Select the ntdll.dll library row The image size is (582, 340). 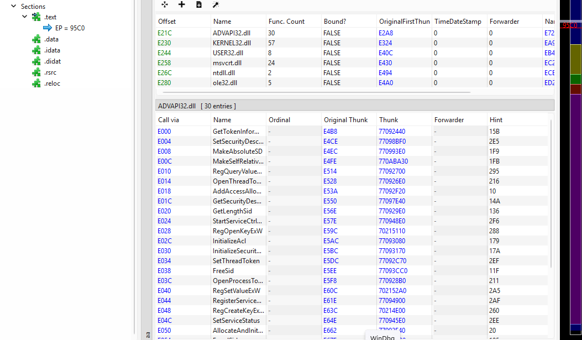355,73
